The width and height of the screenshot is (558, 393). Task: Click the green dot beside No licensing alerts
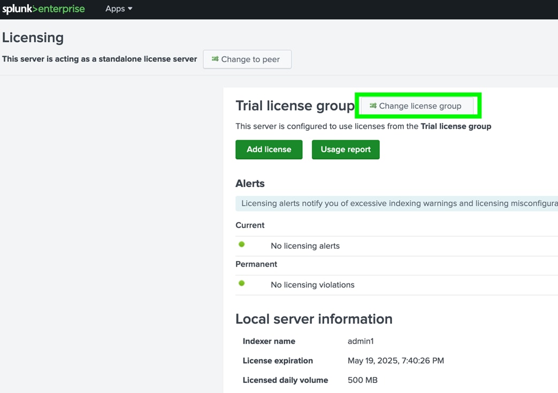point(242,244)
